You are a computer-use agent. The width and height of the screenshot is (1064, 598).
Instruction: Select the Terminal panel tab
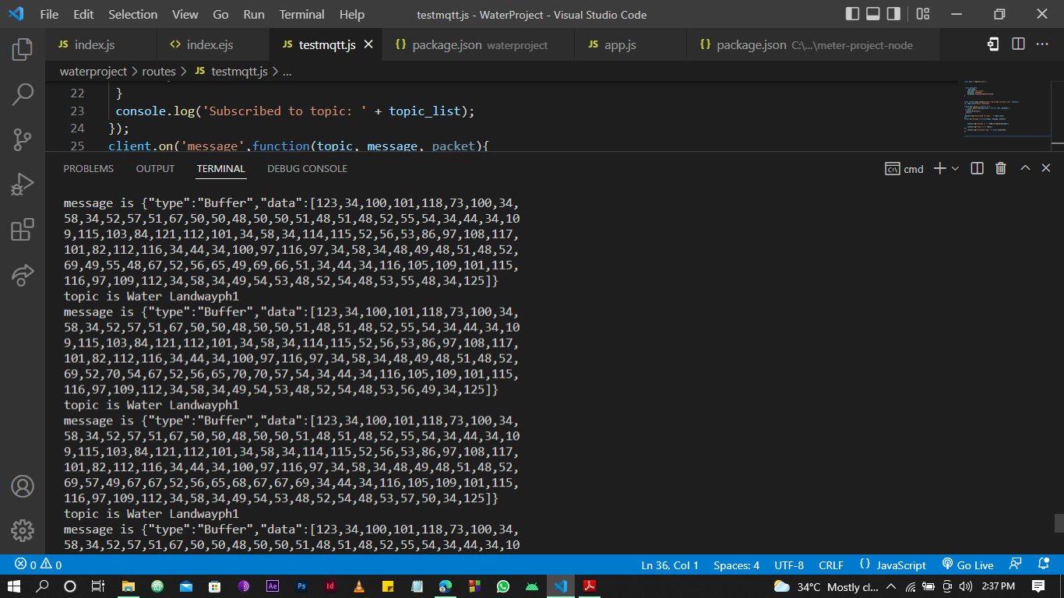pos(221,168)
